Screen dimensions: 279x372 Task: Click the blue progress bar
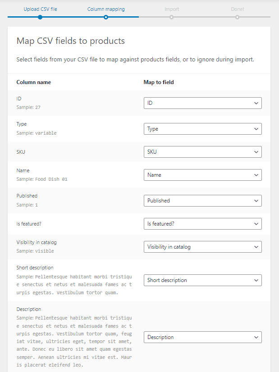point(72,17)
